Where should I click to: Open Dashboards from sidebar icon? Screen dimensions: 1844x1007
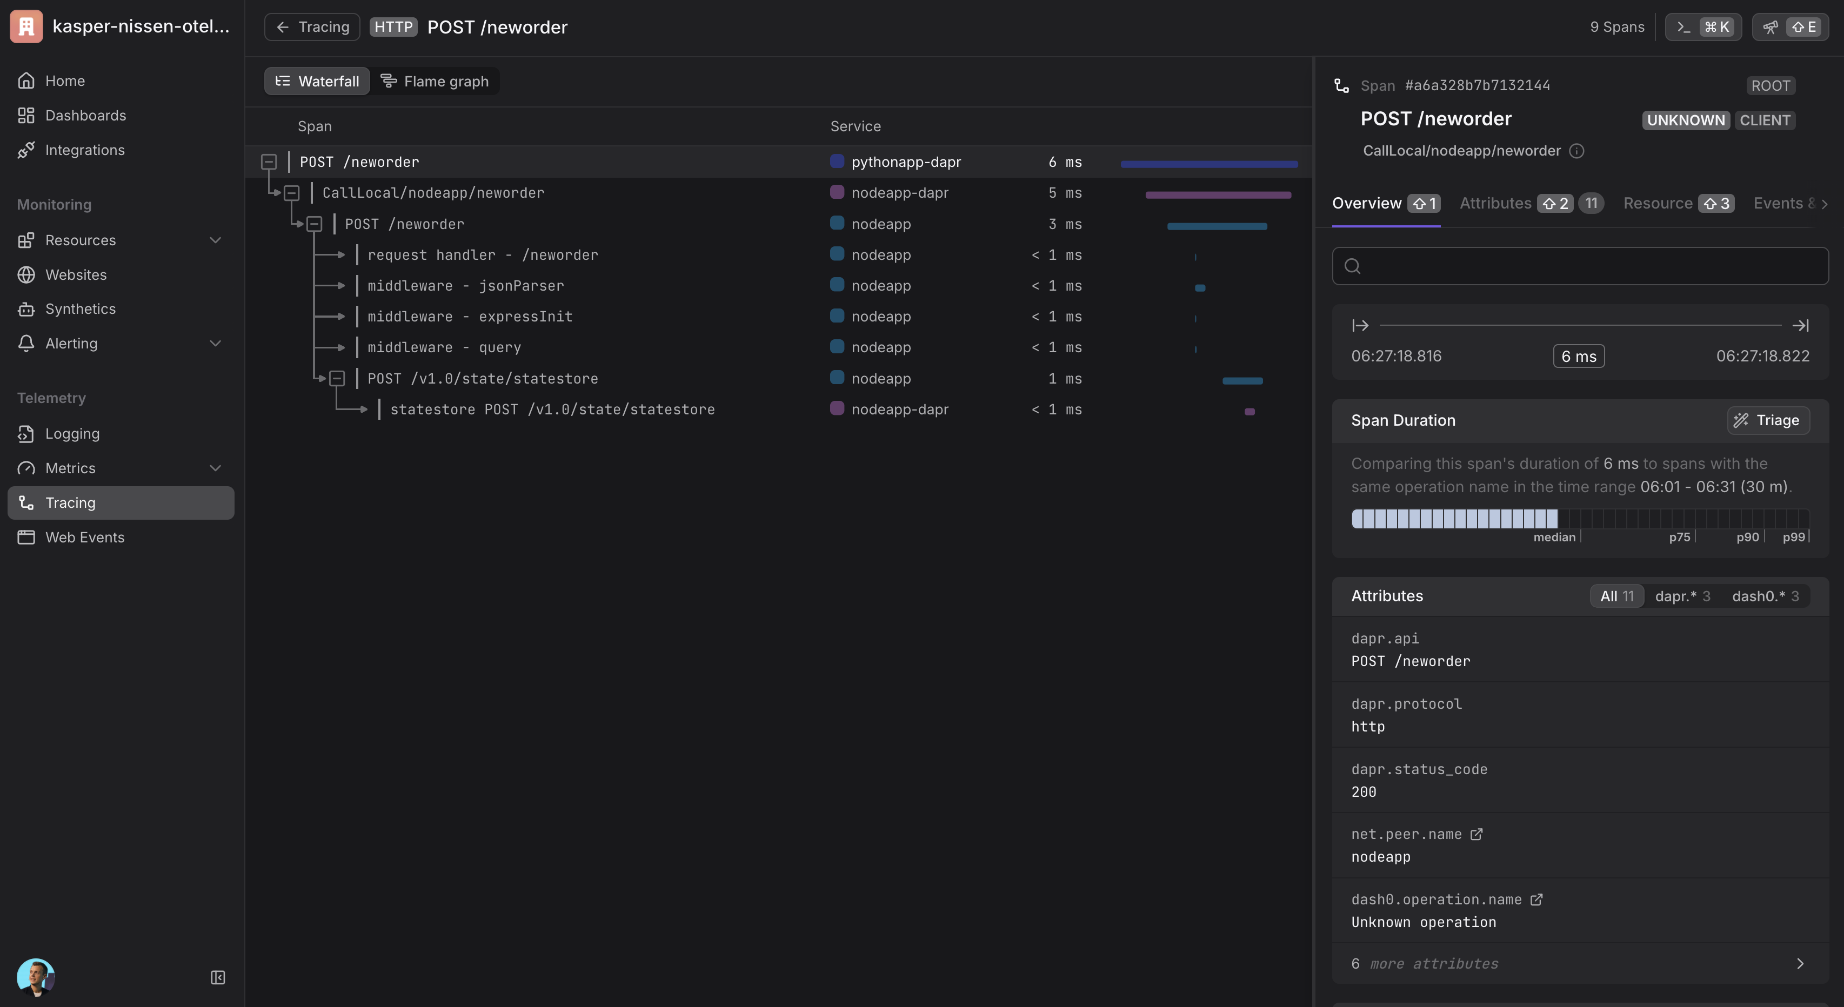(26, 115)
